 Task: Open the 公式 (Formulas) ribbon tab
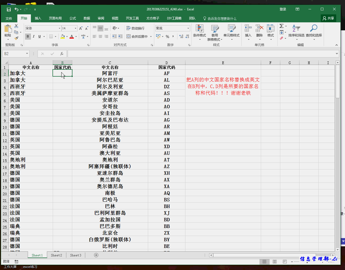[x=73, y=18]
